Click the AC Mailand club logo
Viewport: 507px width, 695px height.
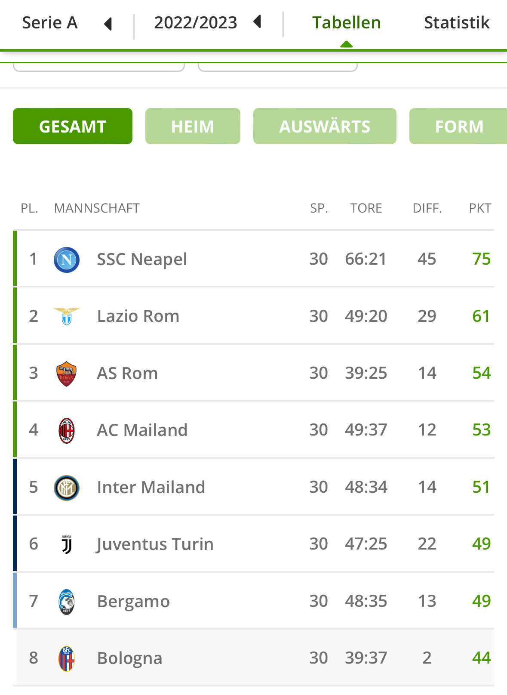pyautogui.click(x=67, y=430)
